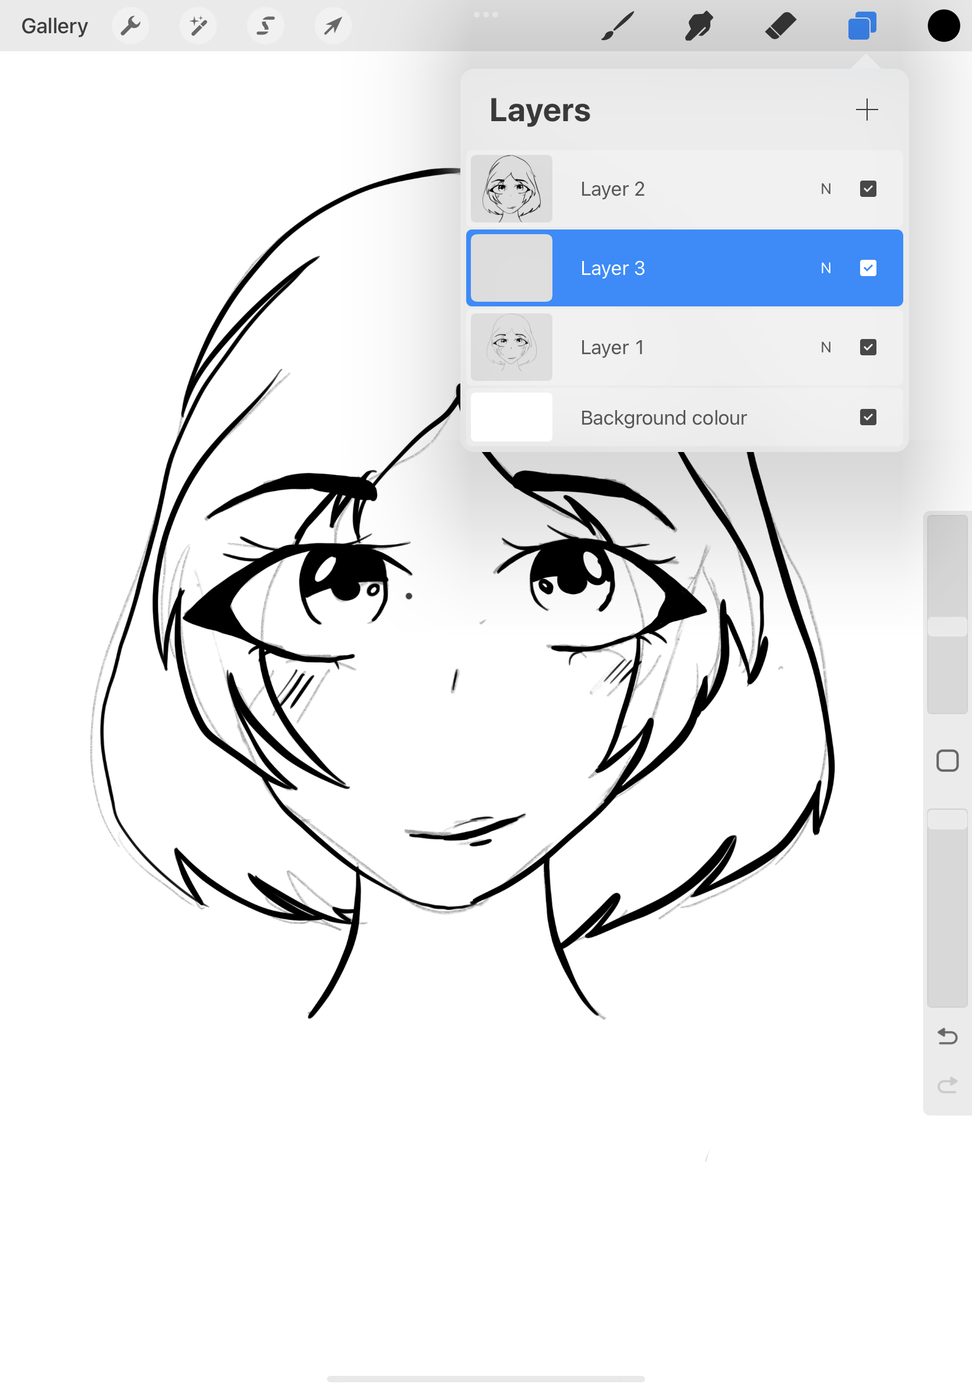Tap the Layer 2 thumbnail
Image resolution: width=972 pixels, height=1391 pixels.
(x=512, y=189)
